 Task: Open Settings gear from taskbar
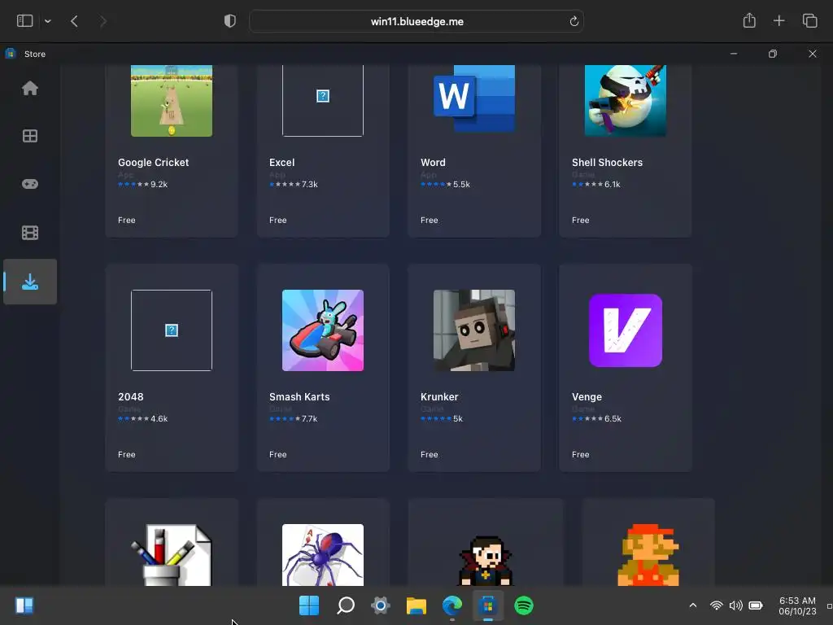(x=381, y=605)
